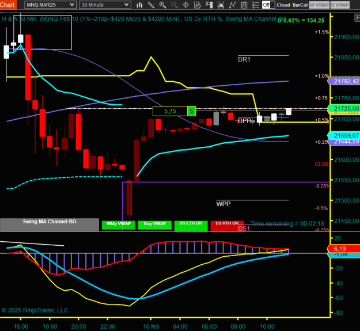Screen dimensions: 360x331
Task: Click the WPP pivot level label
Action: pos(223,204)
